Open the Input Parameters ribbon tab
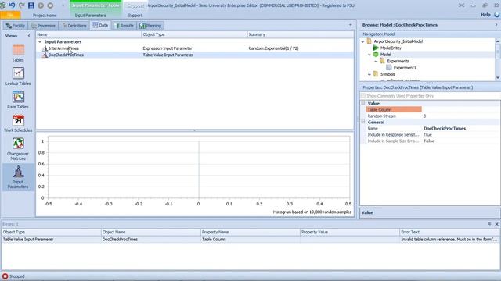The width and height of the screenshot is (501, 281). tap(91, 16)
